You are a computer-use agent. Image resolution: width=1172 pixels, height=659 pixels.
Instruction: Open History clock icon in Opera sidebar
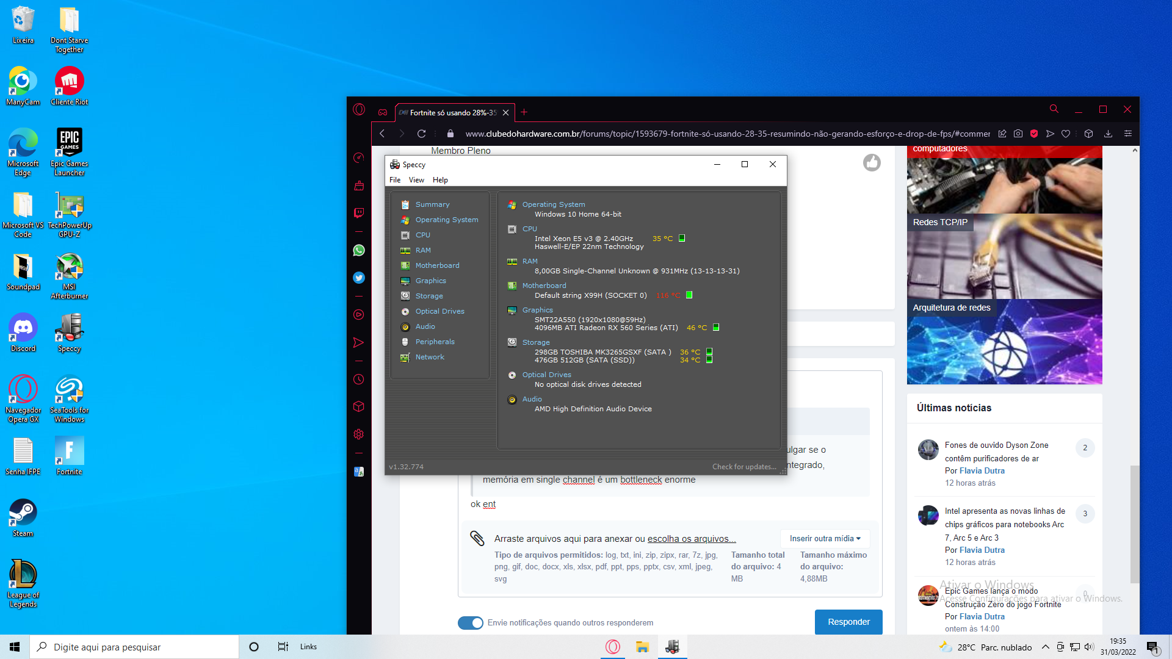(359, 380)
